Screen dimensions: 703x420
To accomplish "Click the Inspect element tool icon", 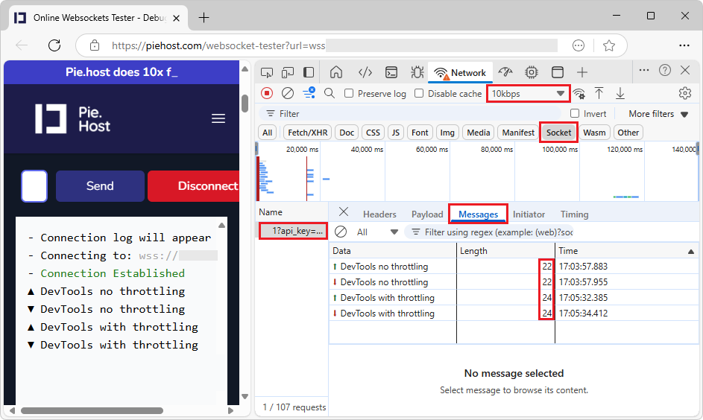I will [267, 72].
